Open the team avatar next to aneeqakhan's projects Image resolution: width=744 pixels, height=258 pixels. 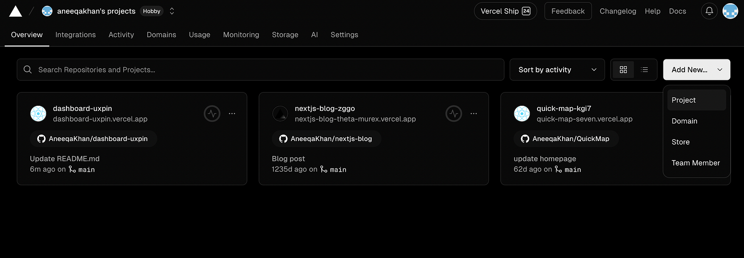click(x=47, y=11)
